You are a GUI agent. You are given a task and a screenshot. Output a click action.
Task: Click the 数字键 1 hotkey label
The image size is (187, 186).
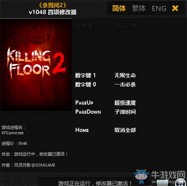(85, 75)
